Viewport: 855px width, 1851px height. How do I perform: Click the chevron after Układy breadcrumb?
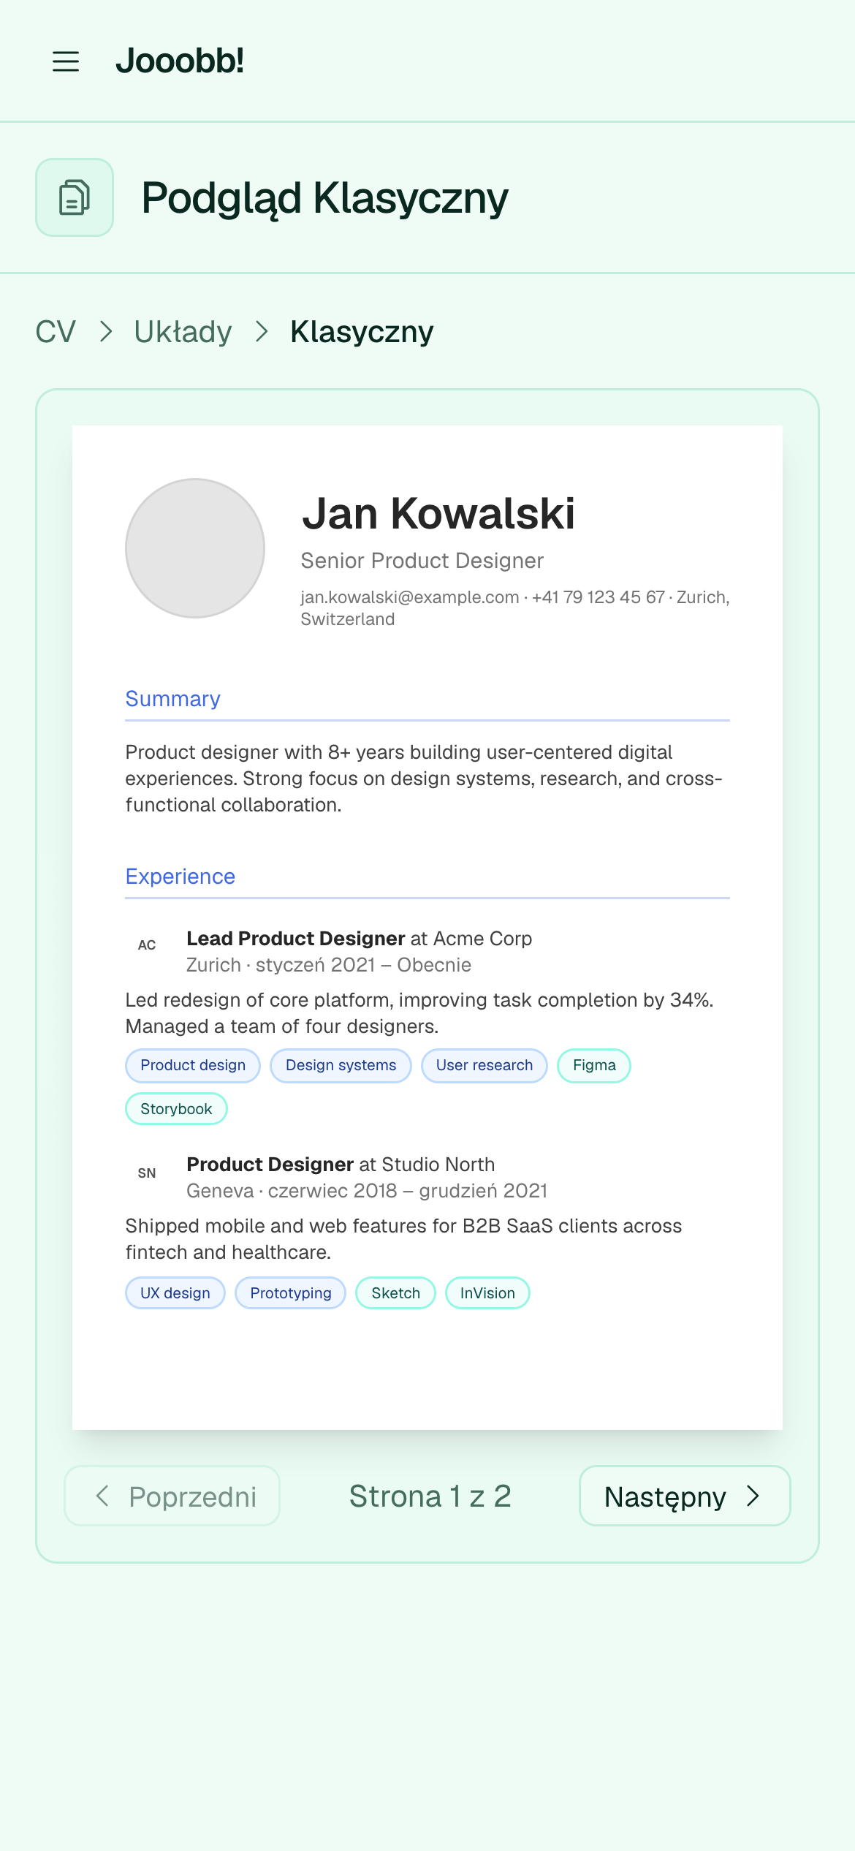pyautogui.click(x=262, y=332)
